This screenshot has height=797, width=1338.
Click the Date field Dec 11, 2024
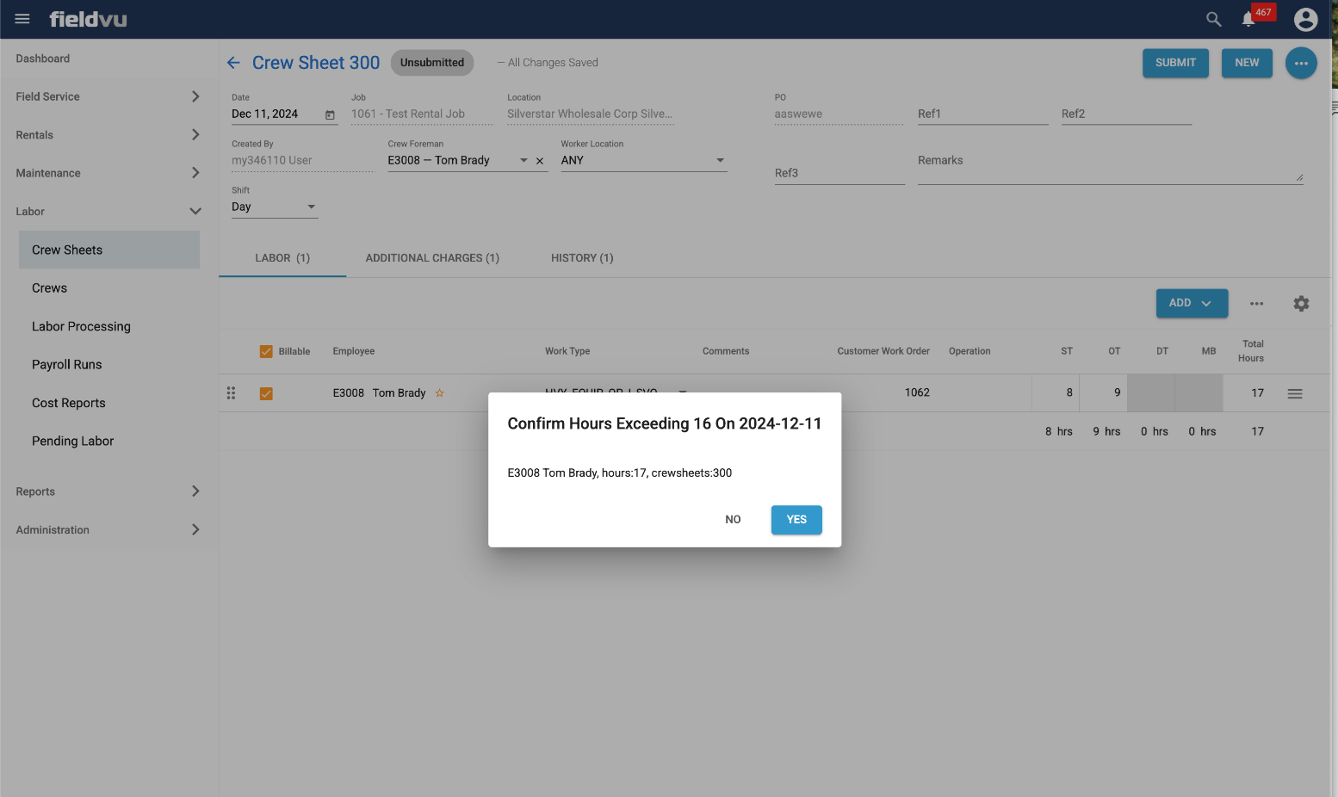tap(284, 114)
